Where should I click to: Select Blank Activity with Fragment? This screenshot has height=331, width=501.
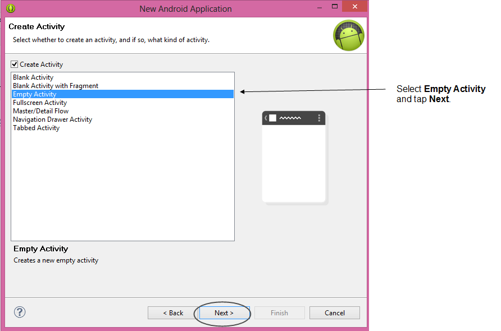coord(122,85)
